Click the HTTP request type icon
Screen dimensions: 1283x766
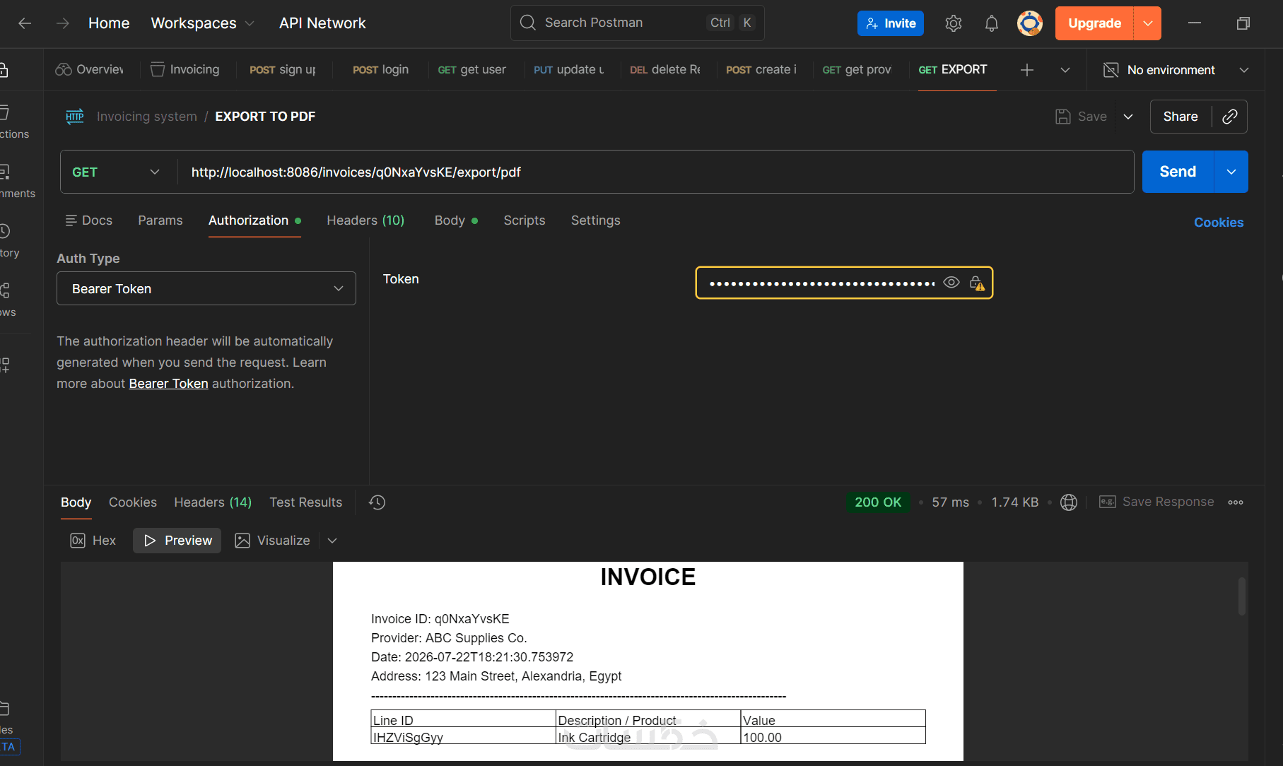[75, 117]
